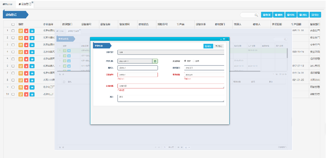Select the second radio option in the dialog

coord(194,61)
